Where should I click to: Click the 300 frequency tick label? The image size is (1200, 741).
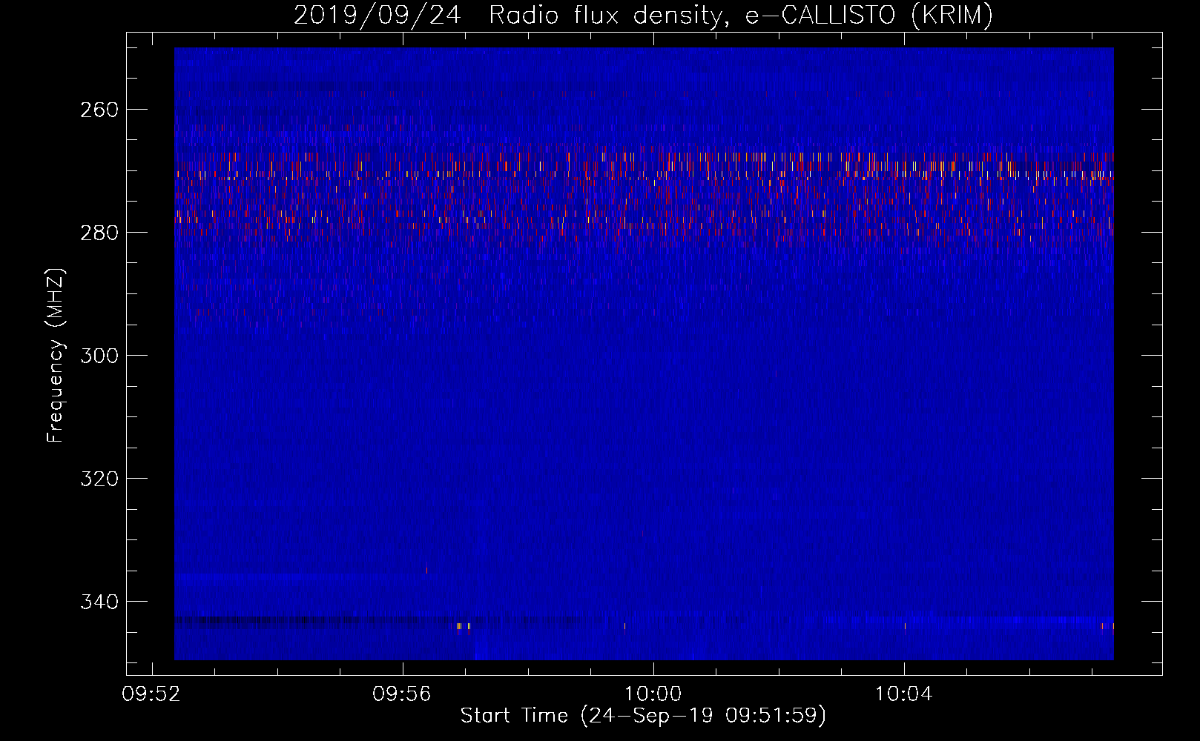coord(99,356)
